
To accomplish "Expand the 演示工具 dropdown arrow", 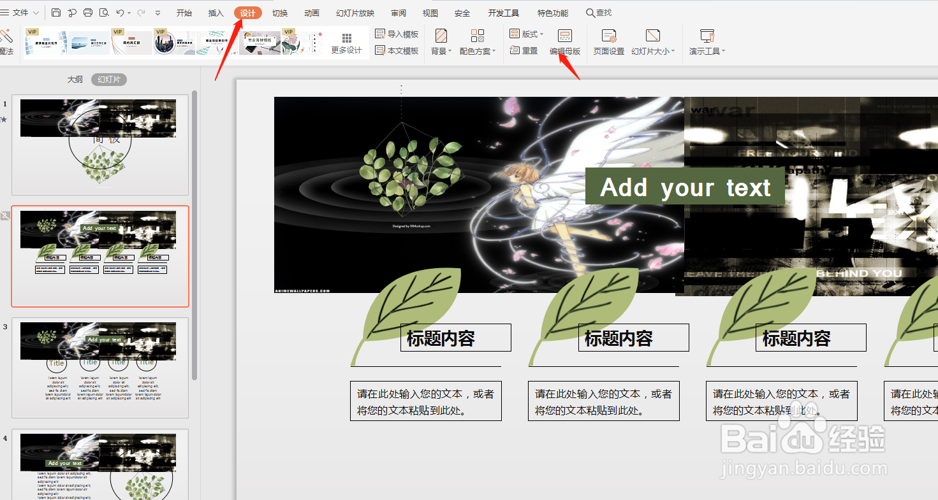I will click(x=723, y=52).
